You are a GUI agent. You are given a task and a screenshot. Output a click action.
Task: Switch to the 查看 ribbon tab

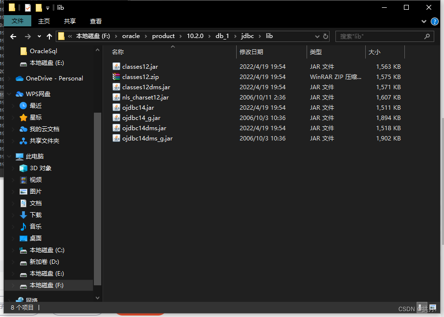point(95,21)
